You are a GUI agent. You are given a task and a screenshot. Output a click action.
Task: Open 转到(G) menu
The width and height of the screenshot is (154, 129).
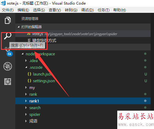click(x=71, y=10)
